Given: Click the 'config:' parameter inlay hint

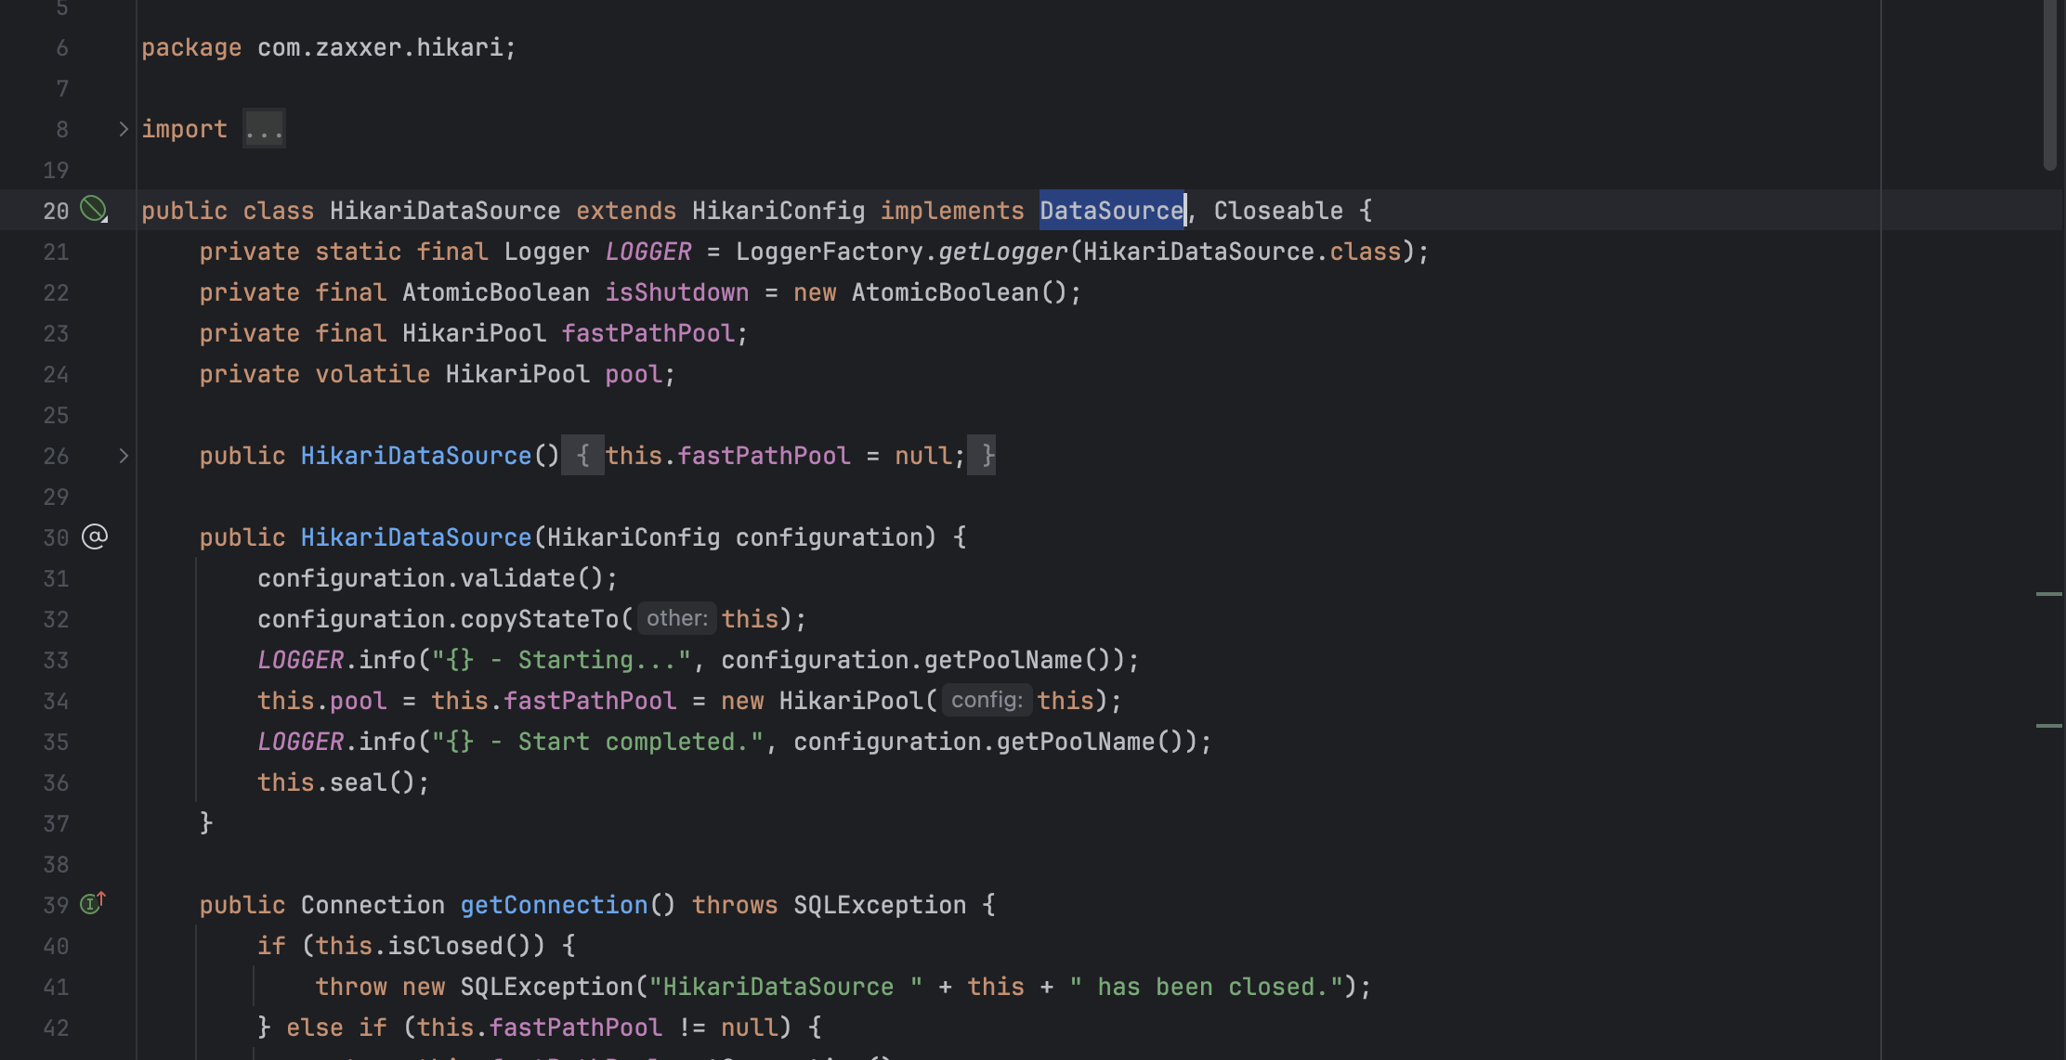Looking at the screenshot, I should click(x=987, y=700).
